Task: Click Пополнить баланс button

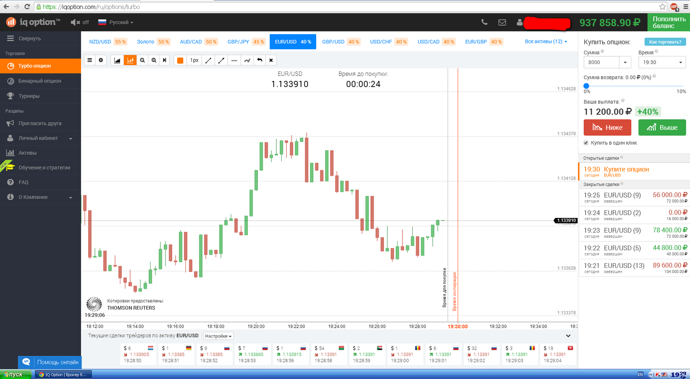Action: click(x=668, y=22)
